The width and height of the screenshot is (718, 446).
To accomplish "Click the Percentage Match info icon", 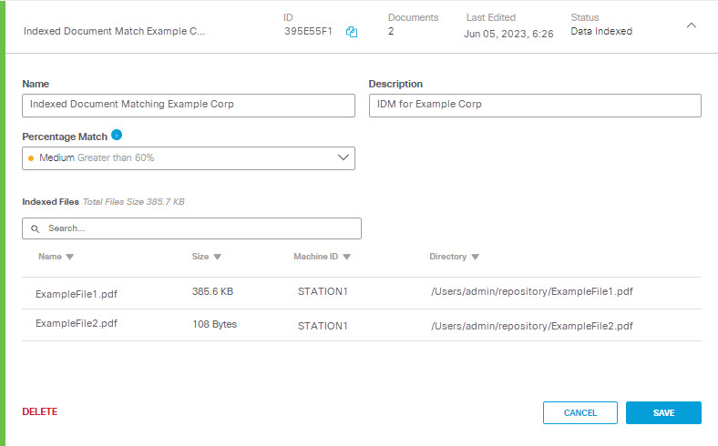I will click(x=117, y=135).
